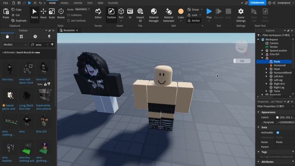Viewport: 295px width, 166px height.
Task: Switch to the PLUGINS ribbon tab
Action: click(113, 3)
